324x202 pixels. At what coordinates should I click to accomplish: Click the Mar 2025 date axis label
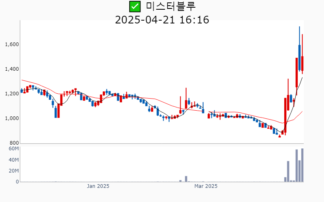click(x=206, y=186)
